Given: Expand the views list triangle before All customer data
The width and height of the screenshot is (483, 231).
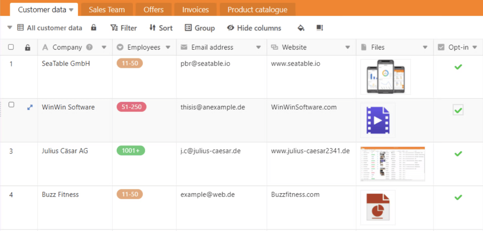Looking at the screenshot, I should 10,28.
